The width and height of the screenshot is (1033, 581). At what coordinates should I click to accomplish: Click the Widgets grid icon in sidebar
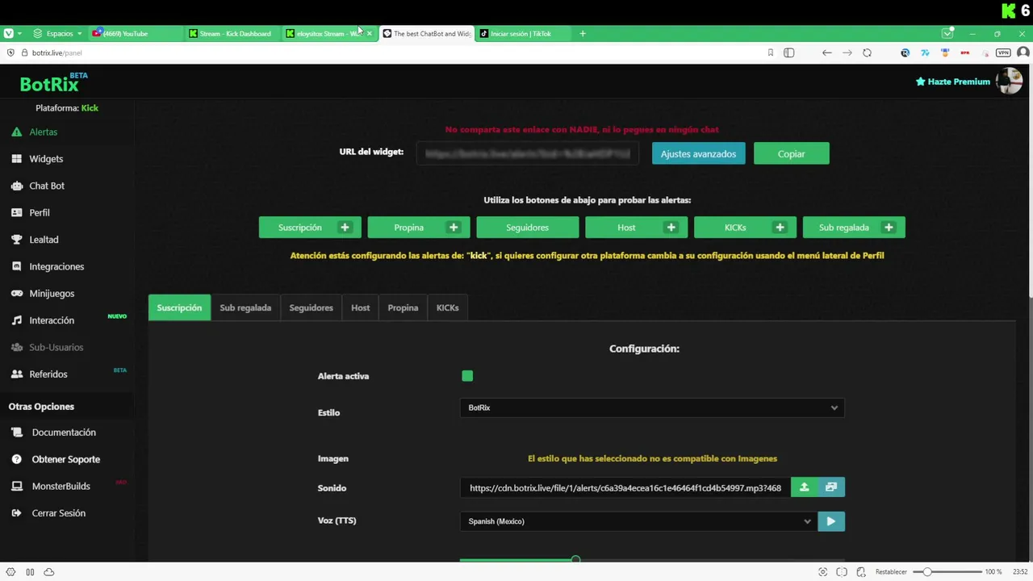point(16,159)
